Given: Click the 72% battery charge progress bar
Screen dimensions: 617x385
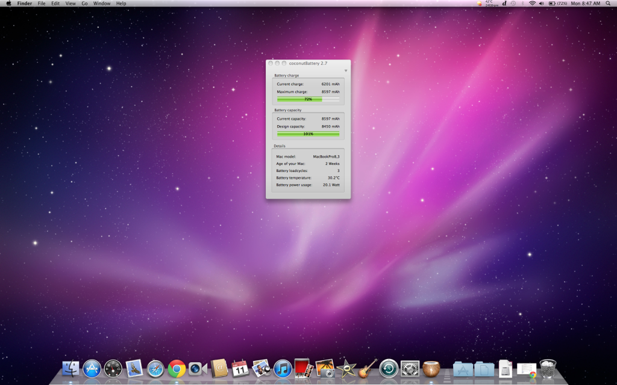Looking at the screenshot, I should [308, 99].
